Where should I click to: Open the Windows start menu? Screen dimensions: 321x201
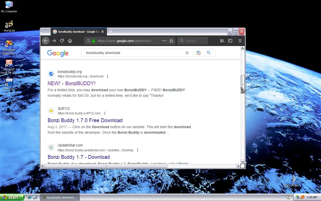[12, 197]
